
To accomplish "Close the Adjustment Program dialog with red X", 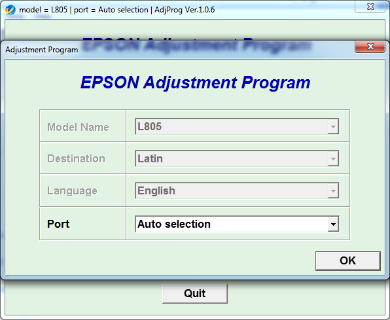I will tap(370, 46).
